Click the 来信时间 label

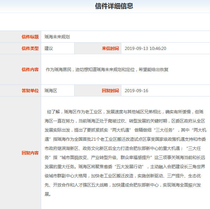pyautogui.click(x=110, y=48)
